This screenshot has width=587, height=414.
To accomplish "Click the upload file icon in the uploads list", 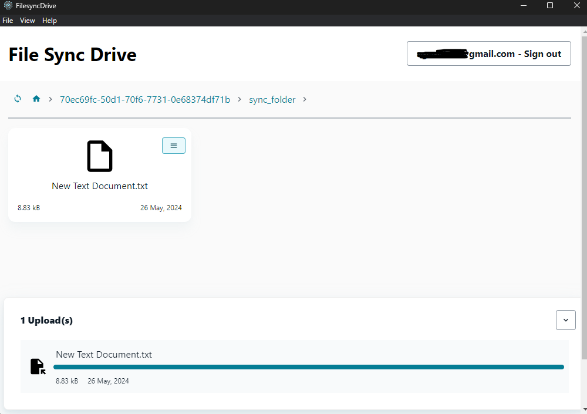I will [37, 366].
